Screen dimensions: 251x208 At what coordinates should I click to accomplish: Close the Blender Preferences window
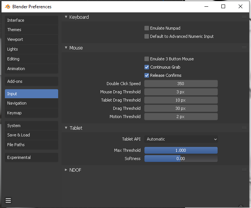(x=240, y=6)
